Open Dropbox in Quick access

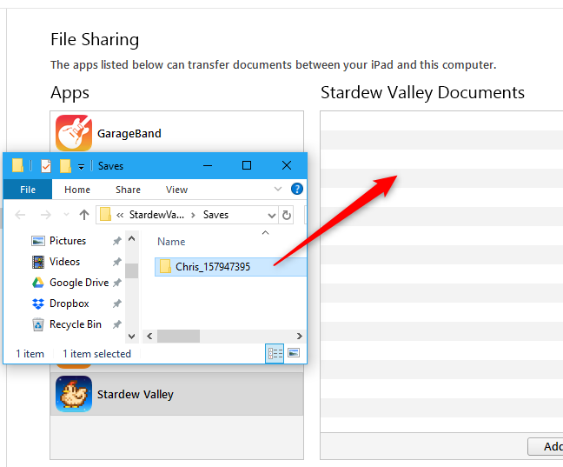[x=69, y=304]
